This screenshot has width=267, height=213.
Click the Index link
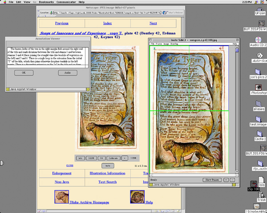point(107,23)
